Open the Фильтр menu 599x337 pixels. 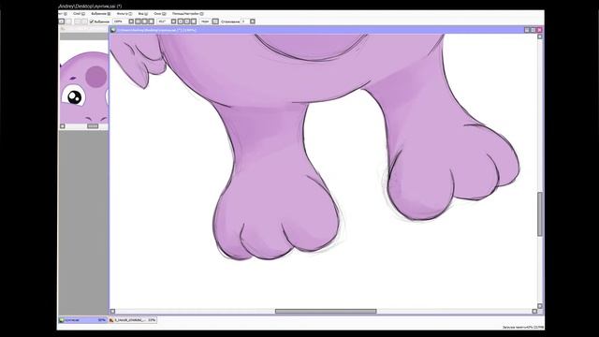(124, 14)
